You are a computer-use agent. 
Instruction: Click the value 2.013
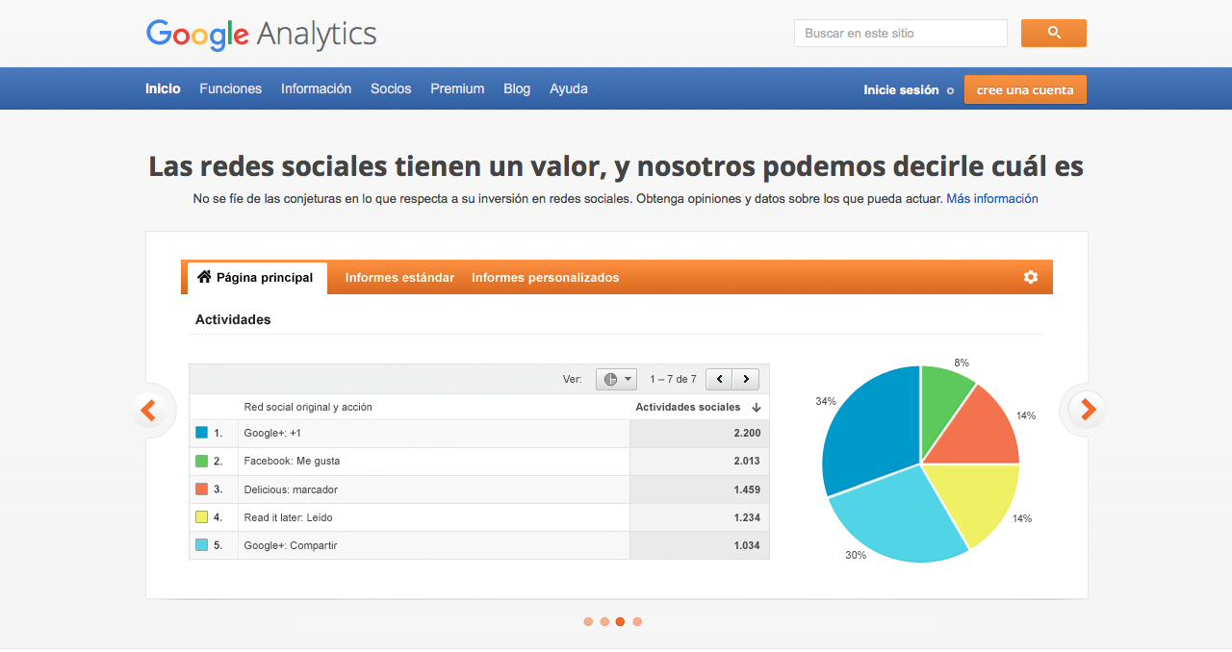[x=747, y=462]
